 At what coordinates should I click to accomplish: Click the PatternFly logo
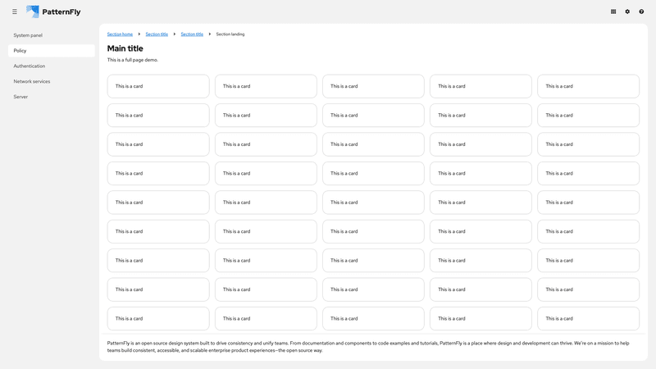point(53,11)
